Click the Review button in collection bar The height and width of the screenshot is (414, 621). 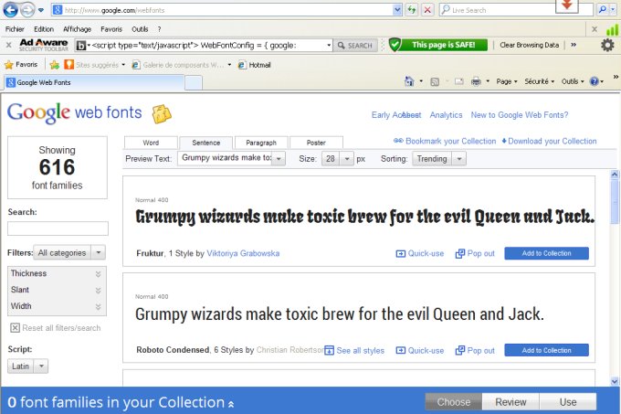click(510, 402)
